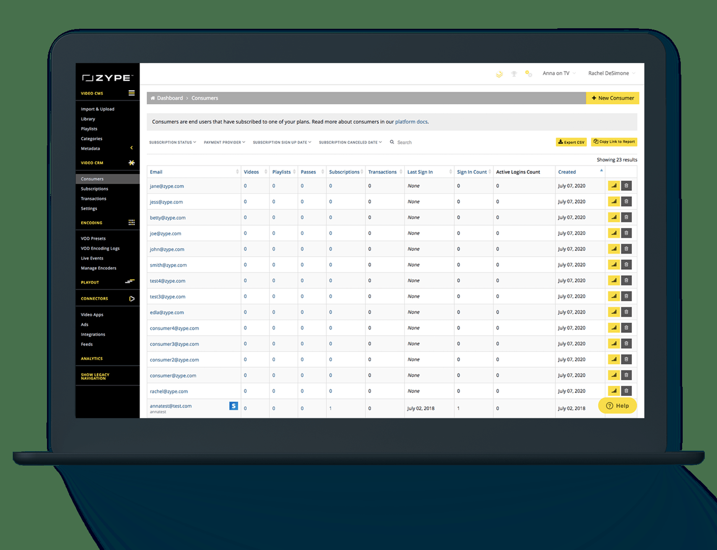This screenshot has height=550, width=717.
Task: Click the search magnifier icon
Action: coord(392,142)
